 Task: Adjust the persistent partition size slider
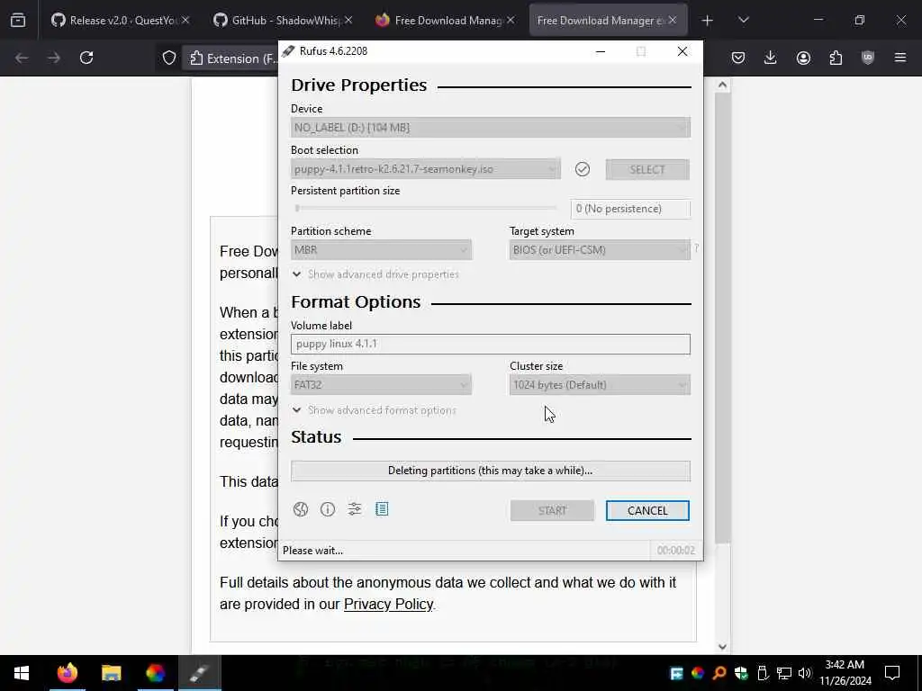coord(425,208)
